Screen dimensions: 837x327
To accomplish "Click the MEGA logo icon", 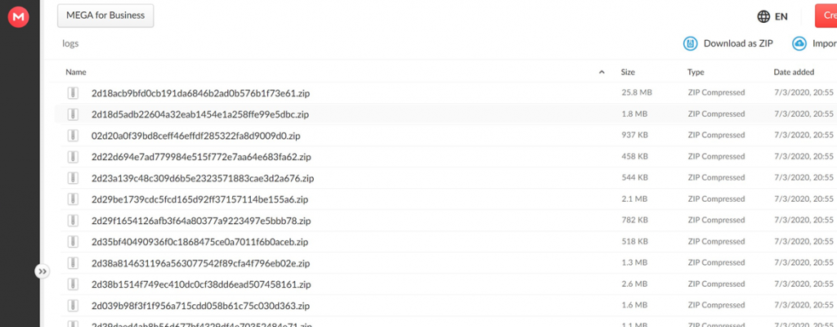I will click(19, 17).
